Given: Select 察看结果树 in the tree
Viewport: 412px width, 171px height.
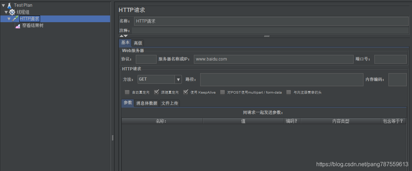Looking at the screenshot, I should pos(33,26).
